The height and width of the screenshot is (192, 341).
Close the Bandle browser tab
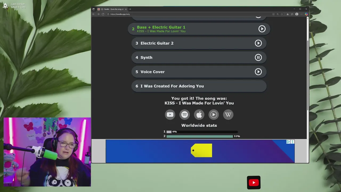click(x=126, y=9)
